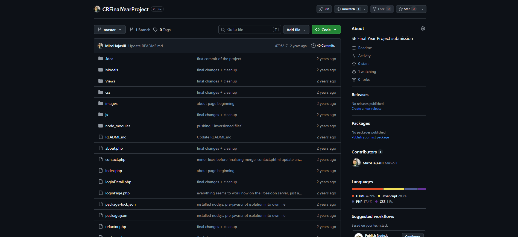Open the 40 Commits history link
This screenshot has height=237, width=518.
(x=323, y=46)
